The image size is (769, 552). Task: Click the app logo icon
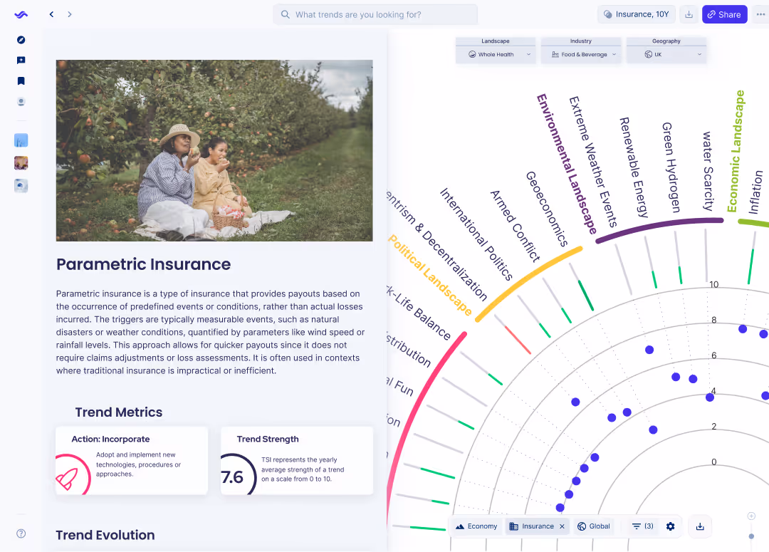(x=21, y=15)
